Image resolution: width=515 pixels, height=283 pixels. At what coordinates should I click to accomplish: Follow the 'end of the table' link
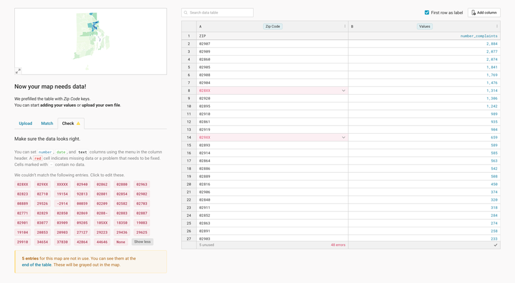click(37, 265)
